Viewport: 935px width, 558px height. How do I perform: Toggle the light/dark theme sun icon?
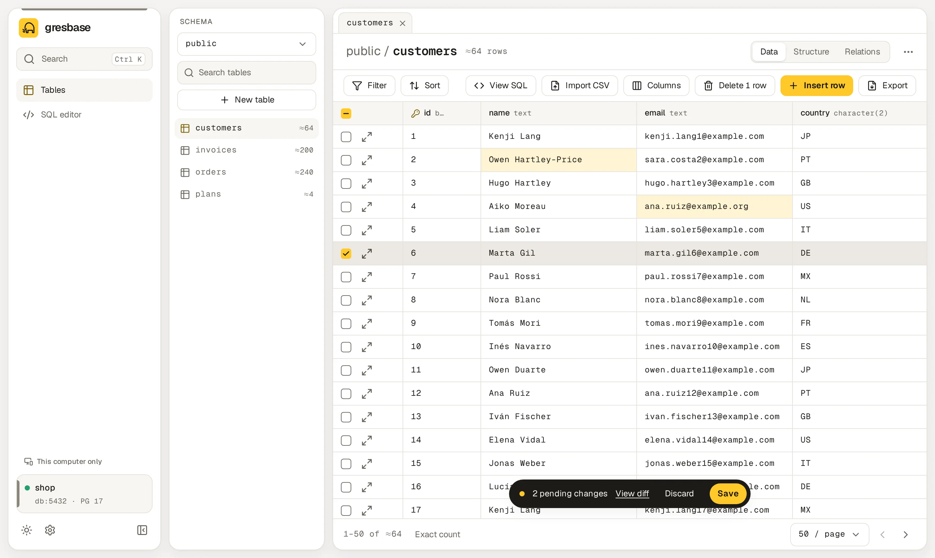pos(27,530)
